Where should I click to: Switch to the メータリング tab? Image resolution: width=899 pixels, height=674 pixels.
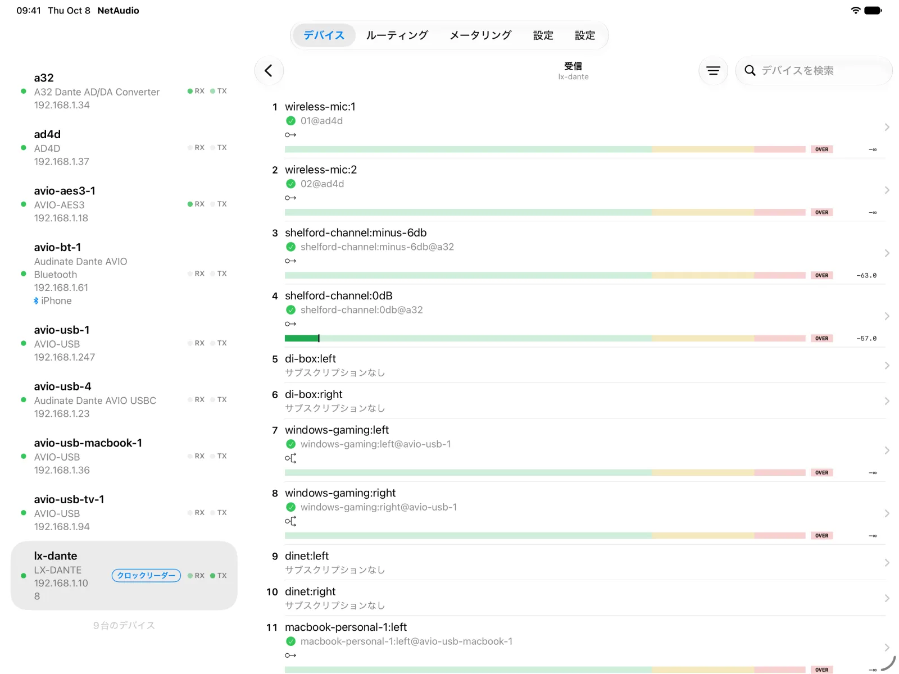(x=480, y=35)
